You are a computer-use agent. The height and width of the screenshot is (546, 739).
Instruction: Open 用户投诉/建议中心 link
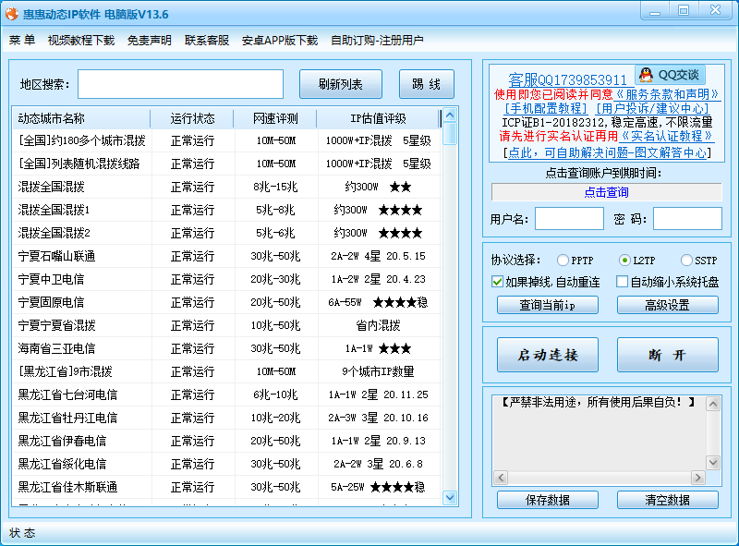pyautogui.click(x=652, y=108)
